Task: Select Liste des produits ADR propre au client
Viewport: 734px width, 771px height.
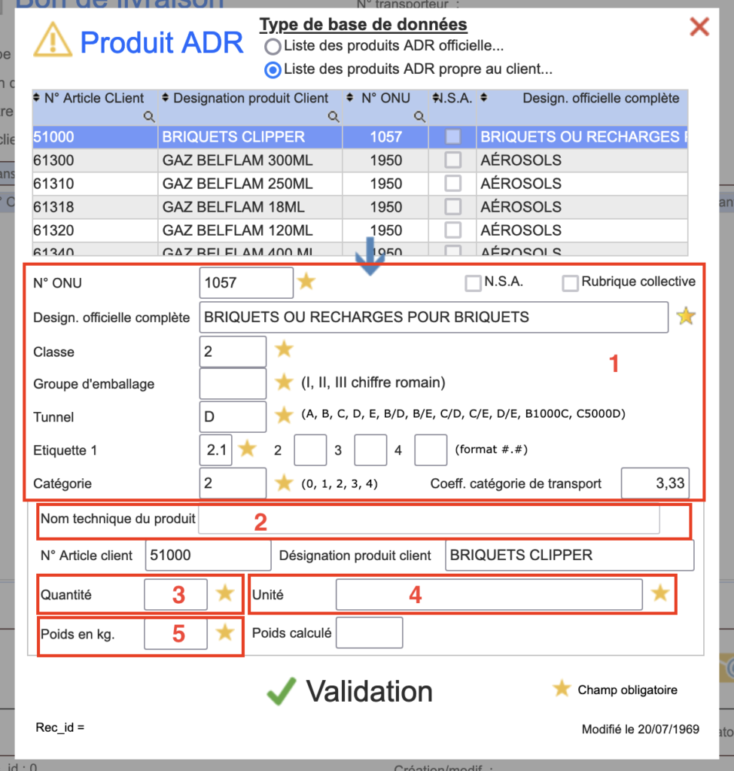Action: pos(273,70)
